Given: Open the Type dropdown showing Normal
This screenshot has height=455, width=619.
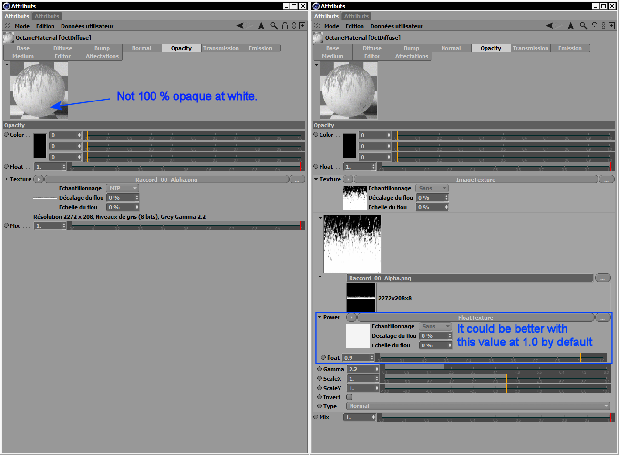Looking at the screenshot, I should [478, 406].
